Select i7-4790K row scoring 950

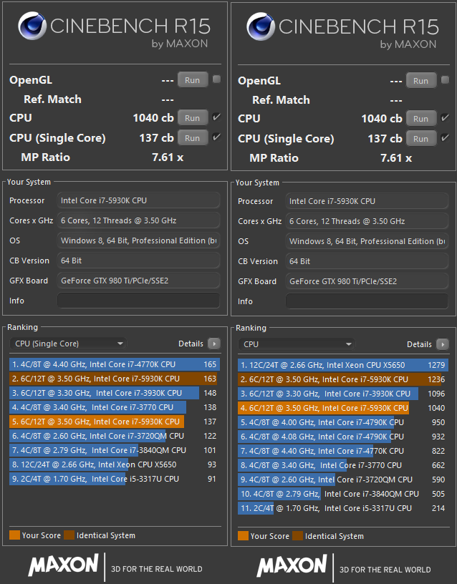343,422
